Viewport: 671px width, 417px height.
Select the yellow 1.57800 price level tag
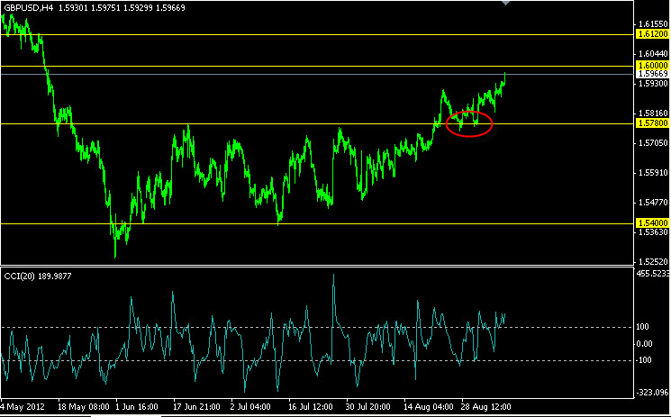pos(653,123)
